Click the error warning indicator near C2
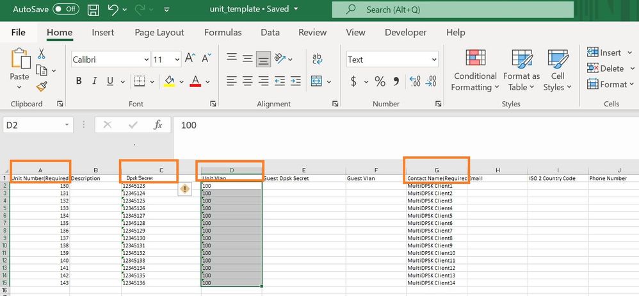This screenshot has width=639, height=296. (184, 188)
